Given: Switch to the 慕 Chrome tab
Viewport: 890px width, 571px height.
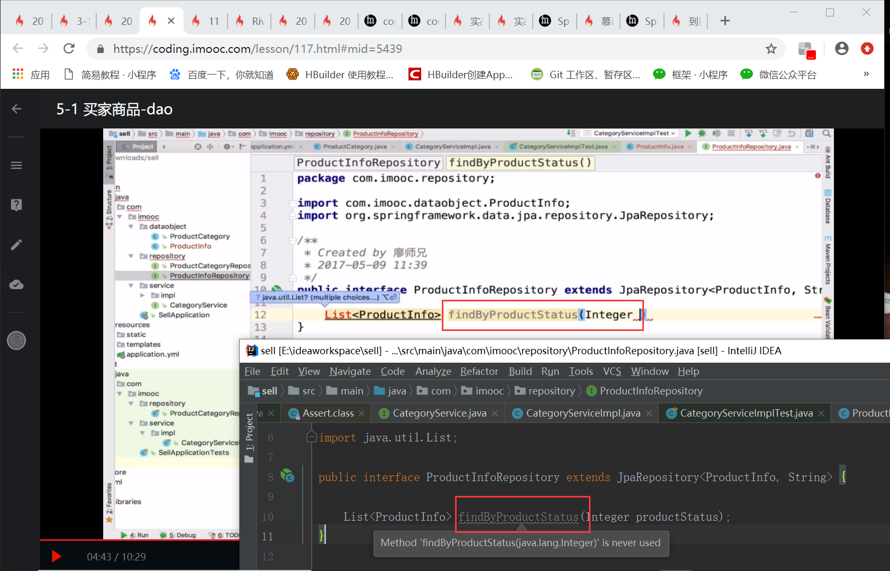Looking at the screenshot, I should pyautogui.click(x=600, y=21).
